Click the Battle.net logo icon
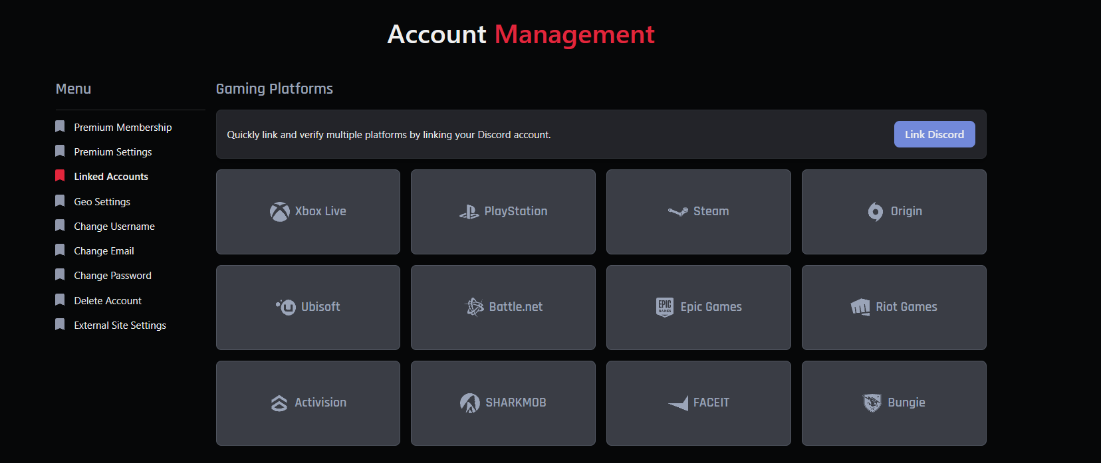The image size is (1101, 463). (x=474, y=307)
